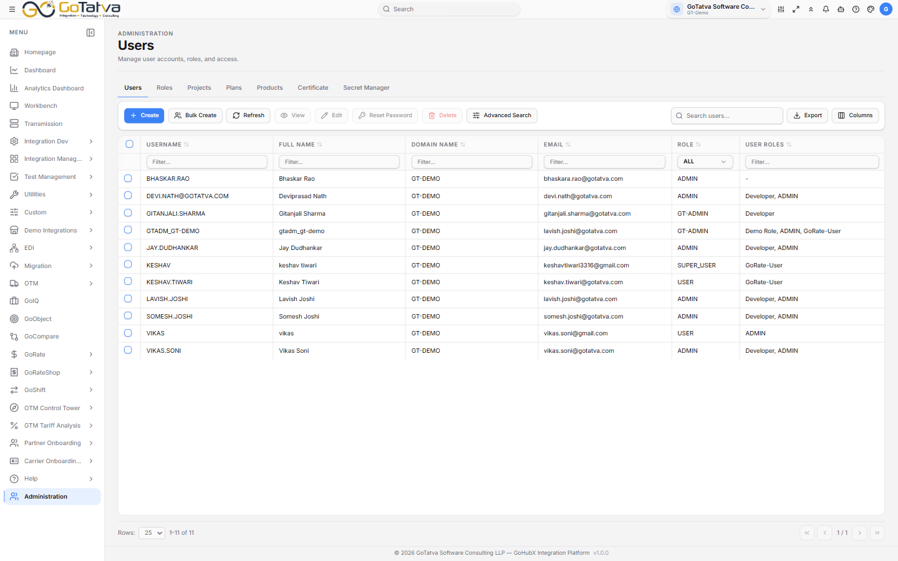Open the theme palette icon
Screen dimensions: 898x561
tap(871, 9)
